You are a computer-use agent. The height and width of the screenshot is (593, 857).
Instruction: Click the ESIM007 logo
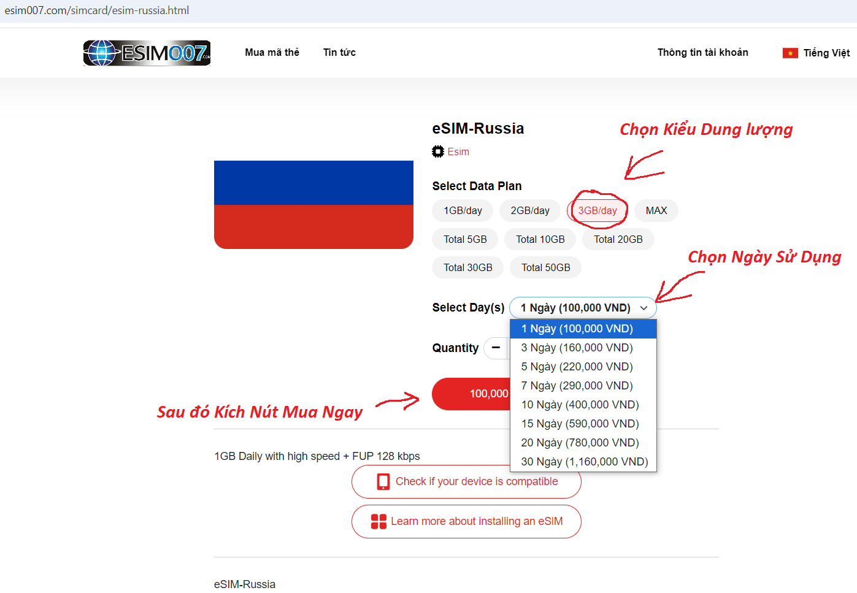pos(147,53)
